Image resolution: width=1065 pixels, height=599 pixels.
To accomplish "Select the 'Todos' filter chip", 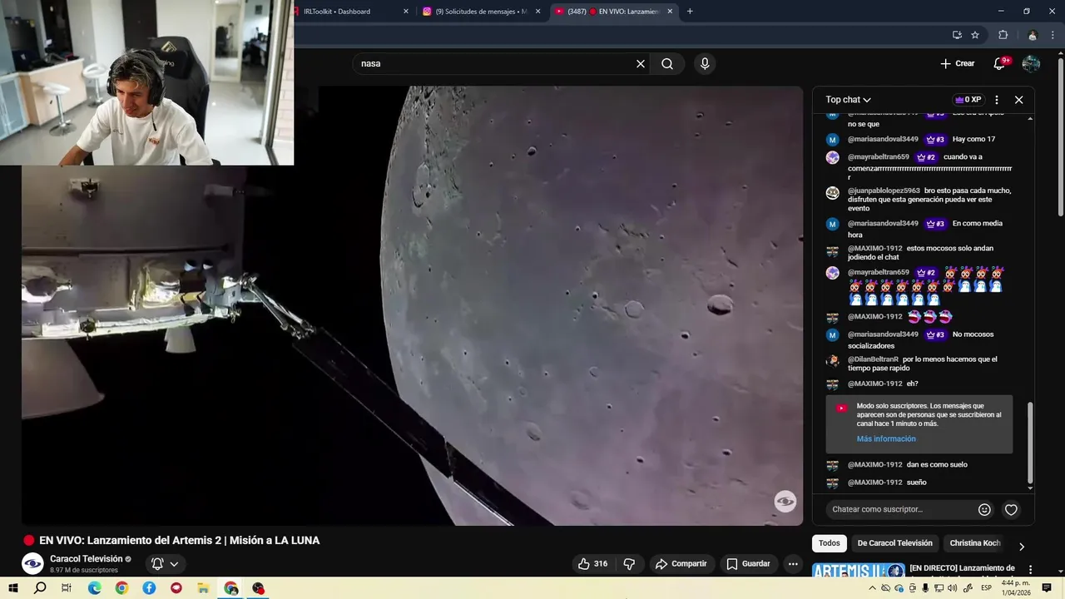I will point(829,543).
